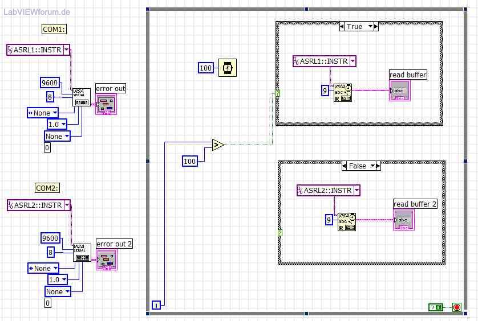Screen dimensions: 478x321
Task: Toggle the boolean constant near stop terminal
Action: coord(436,307)
